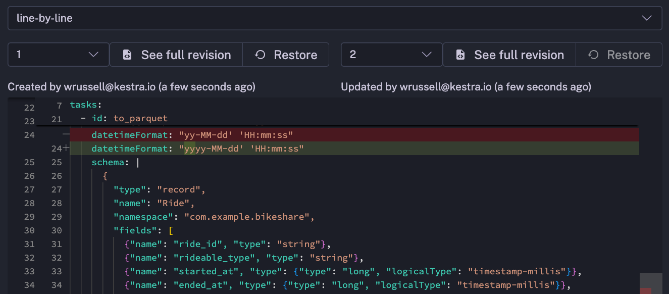Click the document icon beside right See full revision
The image size is (669, 294).
coord(460,55)
